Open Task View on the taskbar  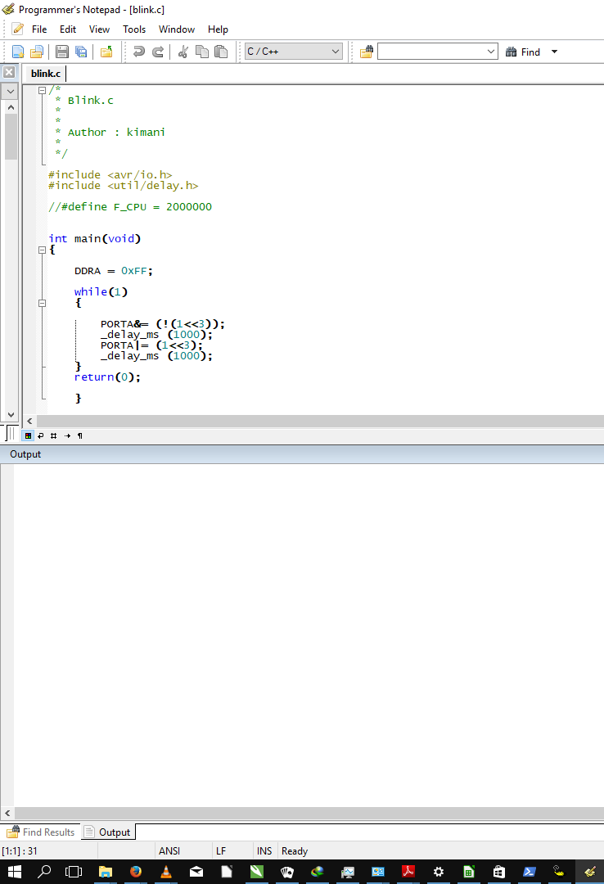[x=74, y=872]
